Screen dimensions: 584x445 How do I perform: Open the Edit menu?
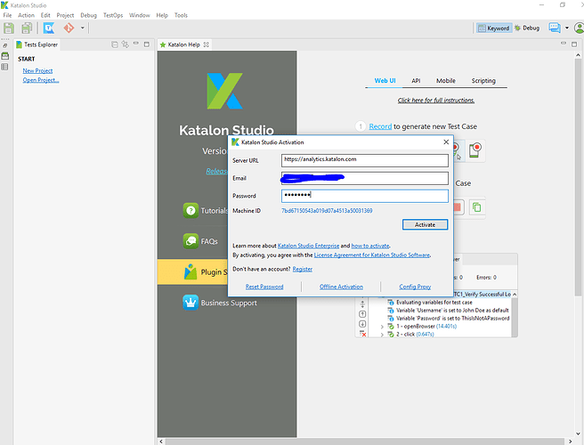45,15
